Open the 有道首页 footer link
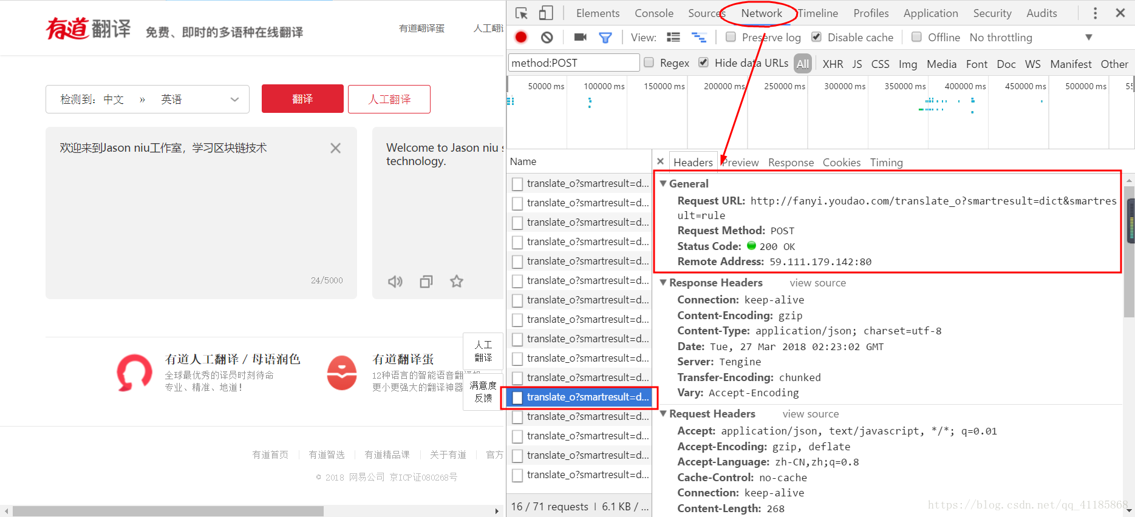1135x517 pixels. tap(270, 454)
